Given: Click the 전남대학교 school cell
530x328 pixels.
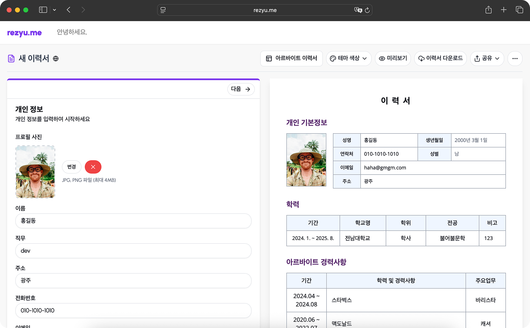Looking at the screenshot, I should click(x=363, y=238).
